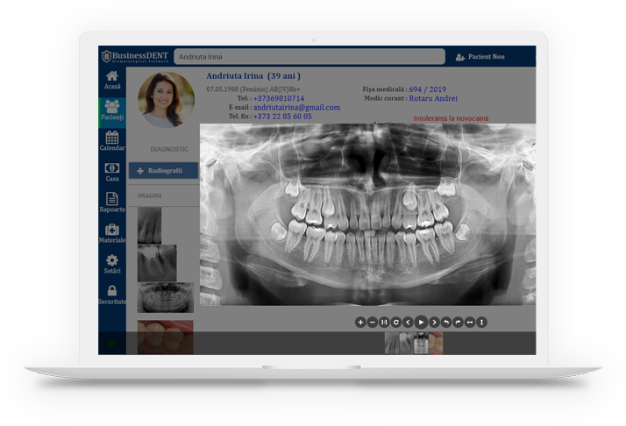Viewport: 626px width, 426px height.
Task: Click the Wi-Fi status icon
Action: coord(111,344)
